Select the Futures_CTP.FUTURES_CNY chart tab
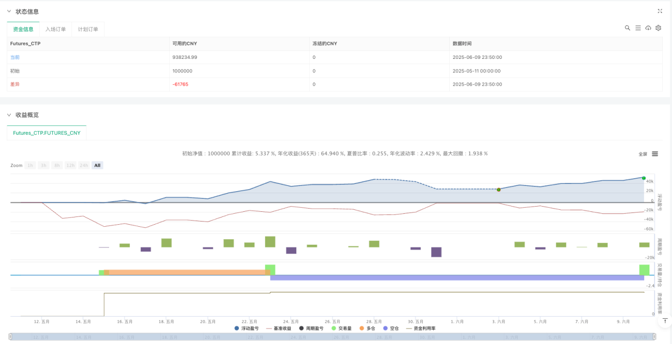This screenshot has width=672, height=344. point(47,133)
